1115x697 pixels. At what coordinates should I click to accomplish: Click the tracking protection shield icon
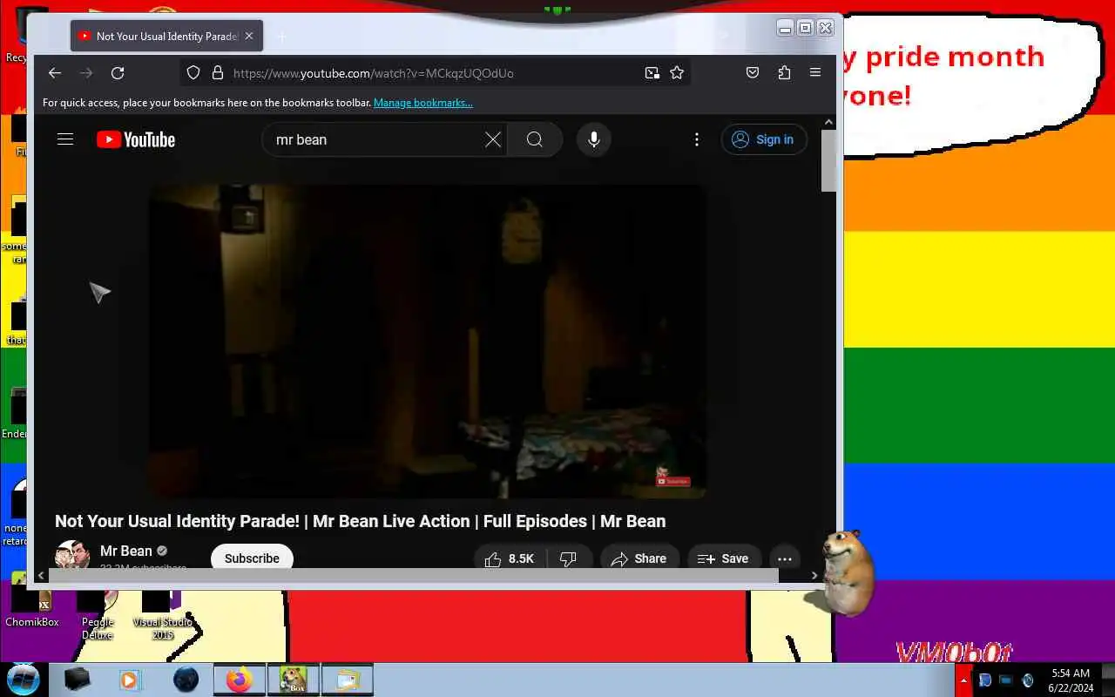[x=193, y=73]
